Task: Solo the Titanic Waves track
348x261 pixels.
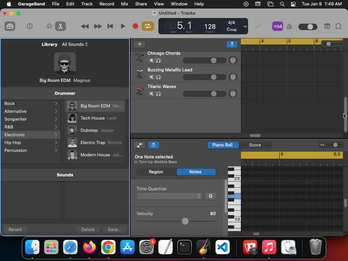Action: (x=158, y=94)
